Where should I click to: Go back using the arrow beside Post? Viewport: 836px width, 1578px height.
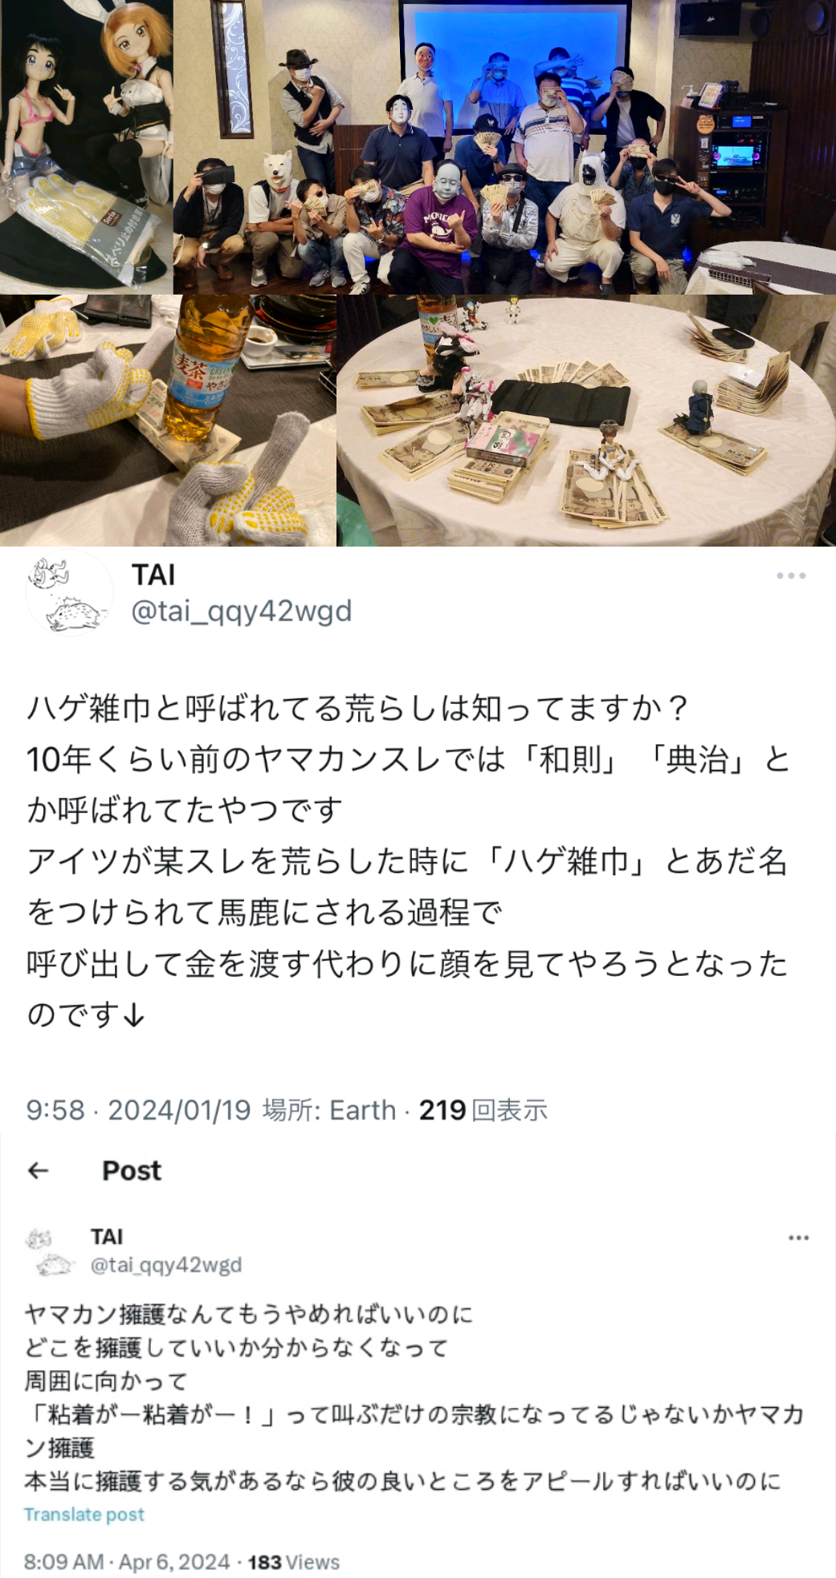point(39,1170)
